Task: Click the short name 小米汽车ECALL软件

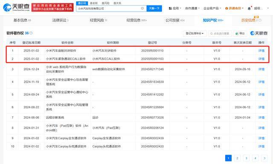Action: 106,59
